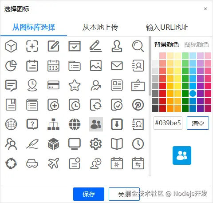Select the monitor screen icon
This screenshot has height=203, width=213.
coord(75,144)
